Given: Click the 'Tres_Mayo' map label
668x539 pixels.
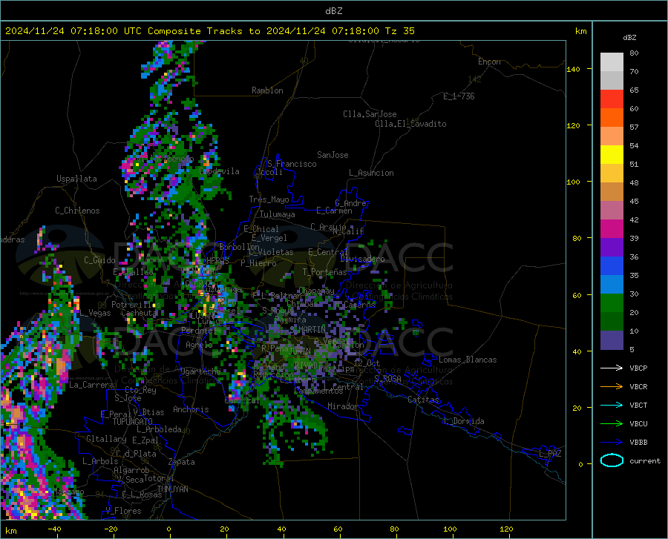Looking at the screenshot, I should point(269,199).
